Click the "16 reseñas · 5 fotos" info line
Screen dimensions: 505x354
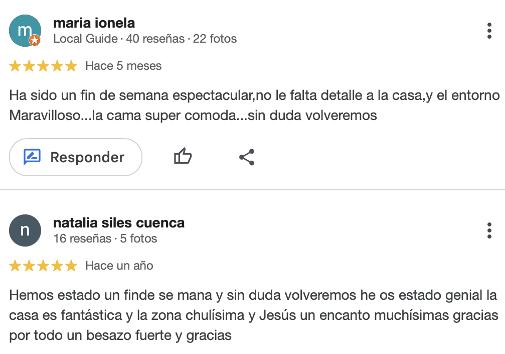coord(105,239)
